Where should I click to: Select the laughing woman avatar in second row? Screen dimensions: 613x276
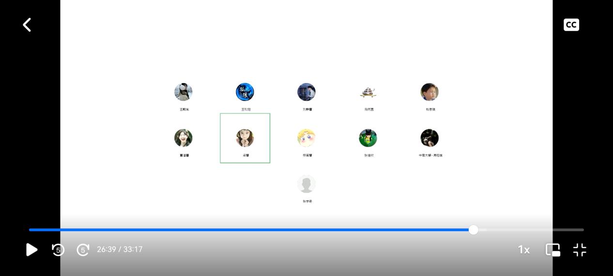tap(184, 138)
